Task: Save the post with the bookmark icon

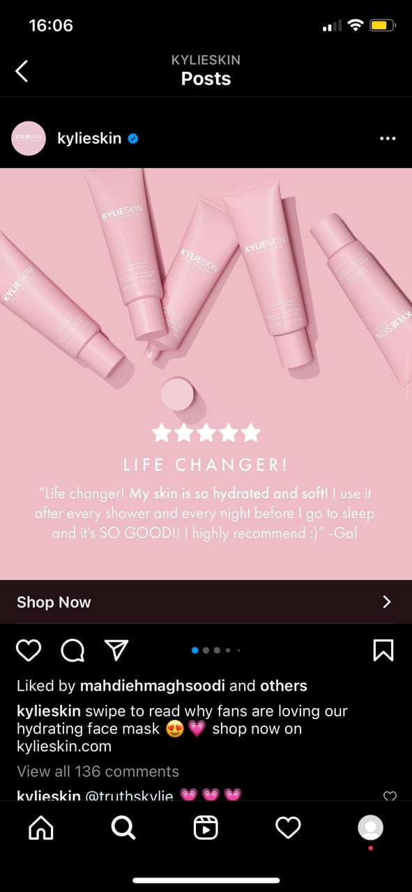Action: (x=383, y=650)
